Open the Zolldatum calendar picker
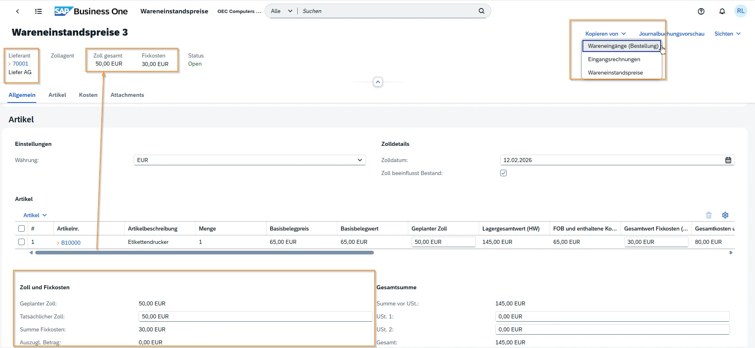This screenshot has height=348, width=755. pos(728,160)
